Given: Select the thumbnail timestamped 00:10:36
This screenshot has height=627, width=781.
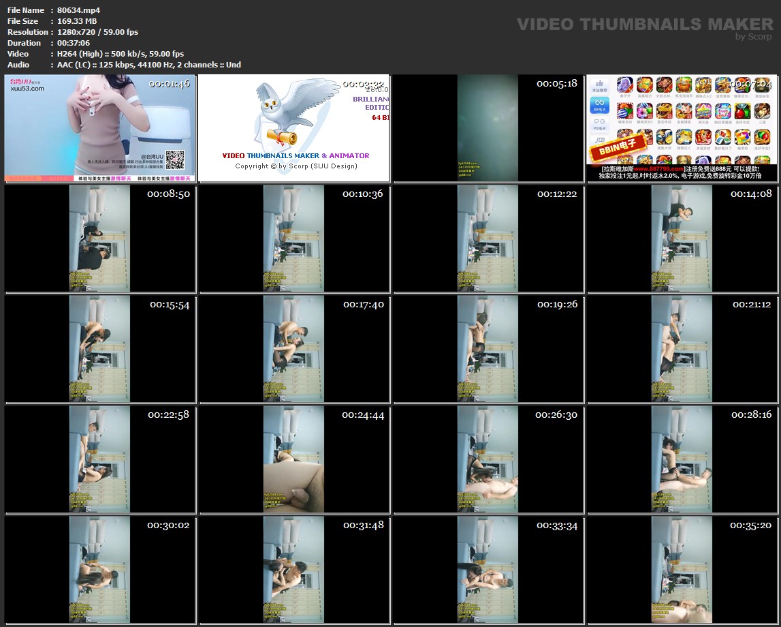Looking at the screenshot, I should coord(293,239).
